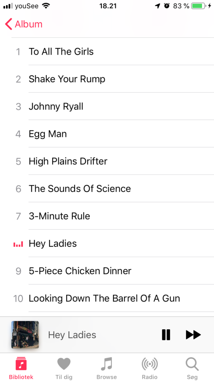Play Looking Down The Barrel Of A Gun
214x381 pixels.
pos(113,298)
